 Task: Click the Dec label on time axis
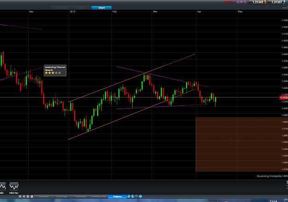point(31,12)
